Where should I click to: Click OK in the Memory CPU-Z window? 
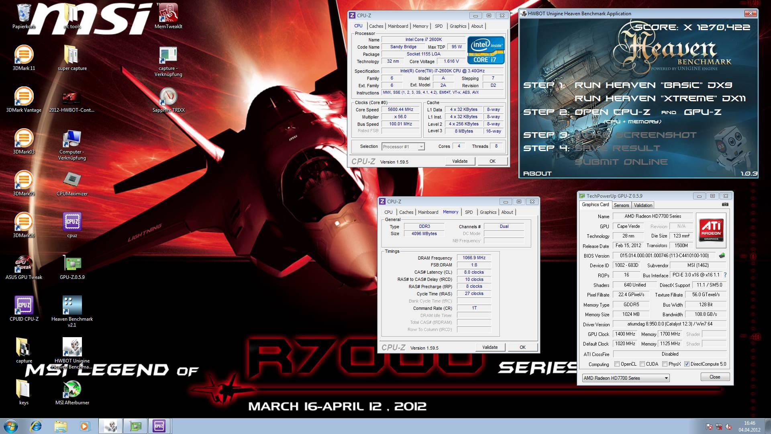[522, 347]
